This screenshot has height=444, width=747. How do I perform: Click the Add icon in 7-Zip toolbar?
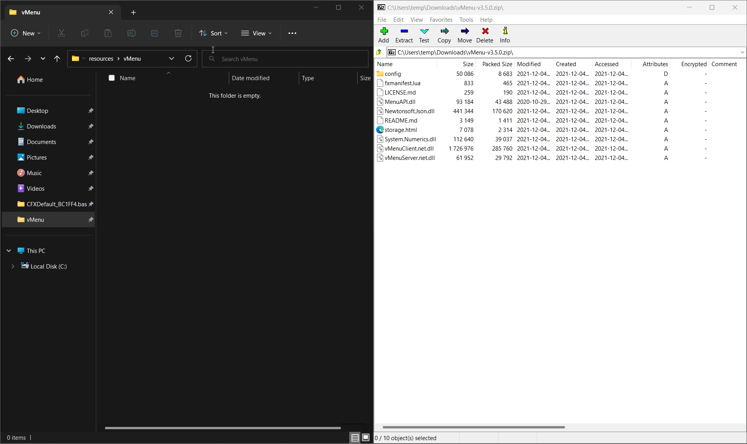pos(384,35)
